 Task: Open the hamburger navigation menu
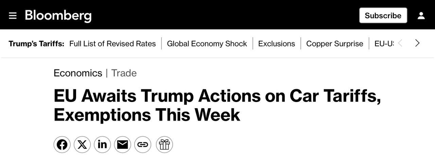[13, 16]
